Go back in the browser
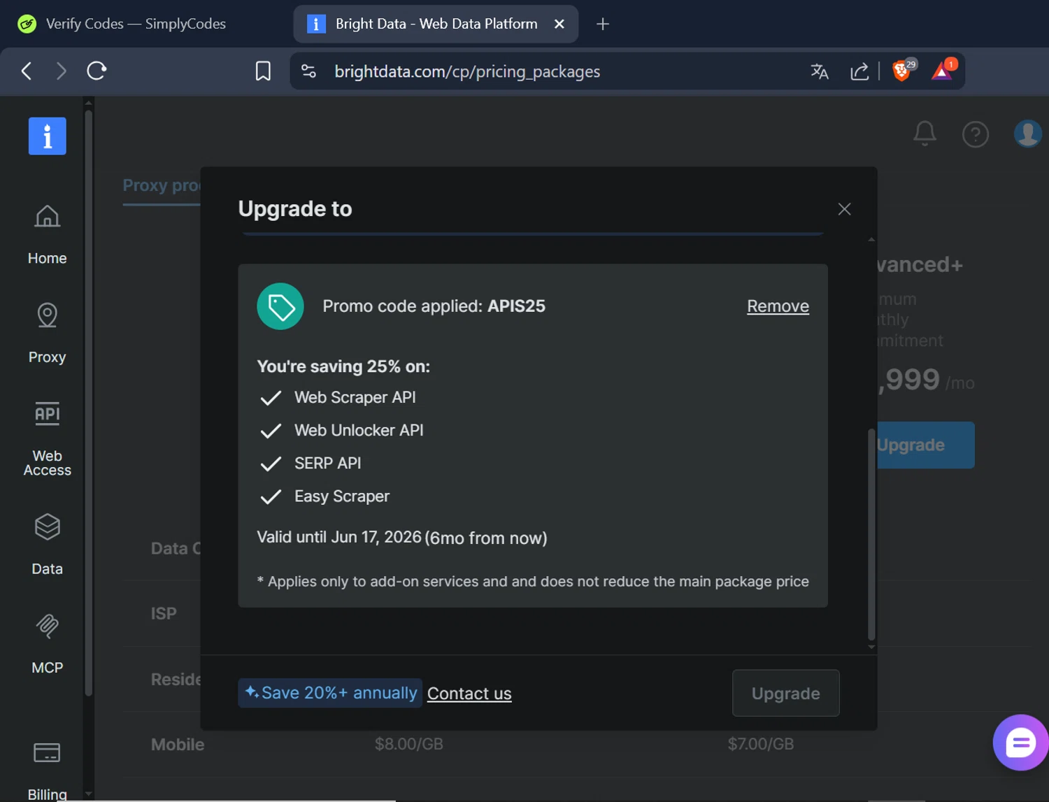The width and height of the screenshot is (1049, 802). click(27, 71)
